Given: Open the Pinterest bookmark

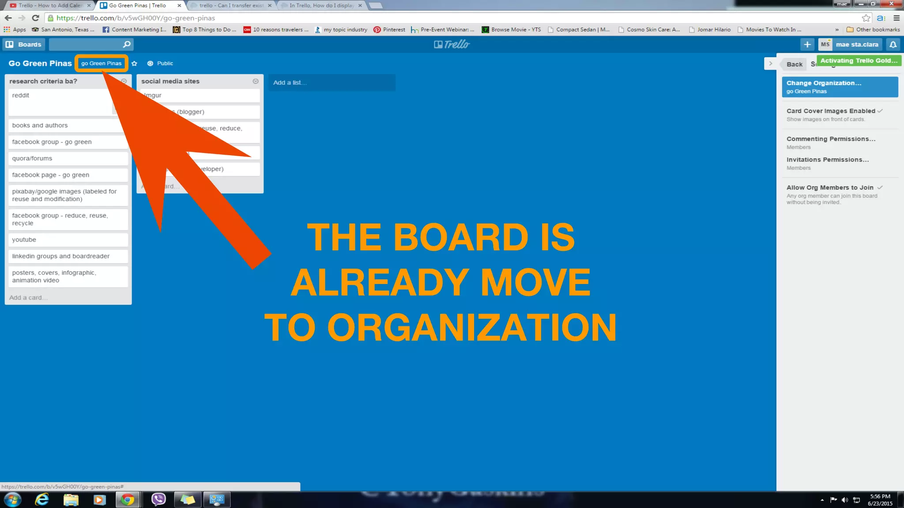Looking at the screenshot, I should 389,30.
